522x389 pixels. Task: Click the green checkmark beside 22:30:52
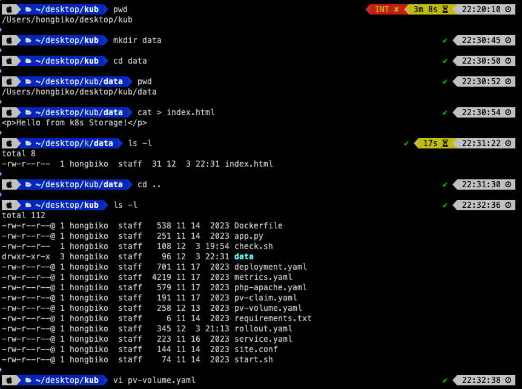(444, 82)
